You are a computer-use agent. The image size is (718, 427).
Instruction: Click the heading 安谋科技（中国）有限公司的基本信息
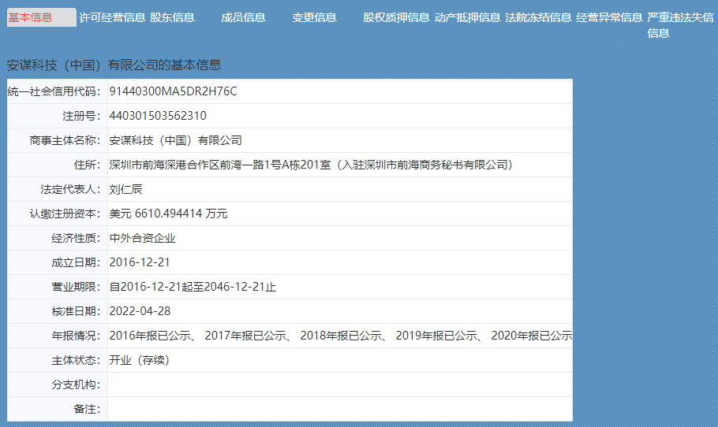click(x=114, y=65)
